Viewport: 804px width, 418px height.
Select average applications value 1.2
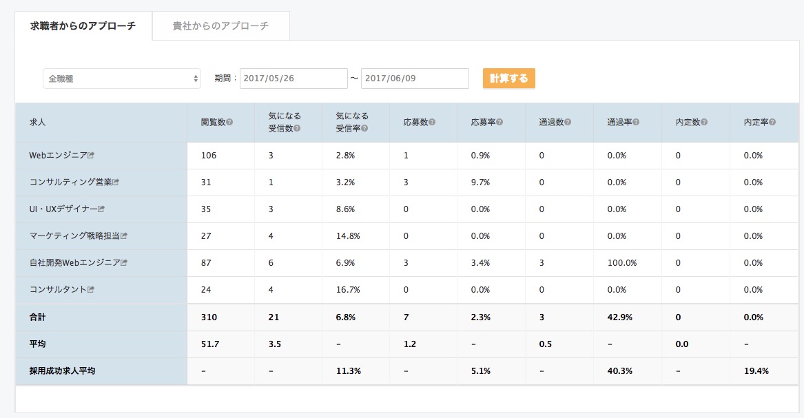[x=410, y=344]
